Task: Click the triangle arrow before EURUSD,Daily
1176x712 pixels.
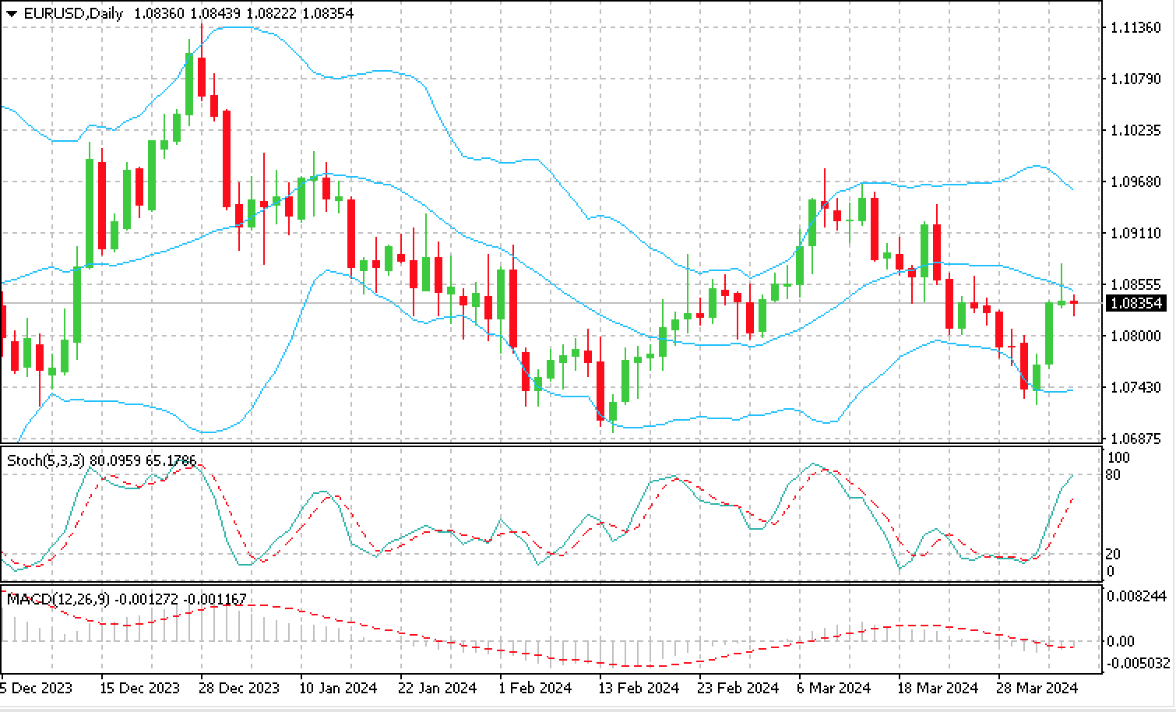Action: coord(11,14)
